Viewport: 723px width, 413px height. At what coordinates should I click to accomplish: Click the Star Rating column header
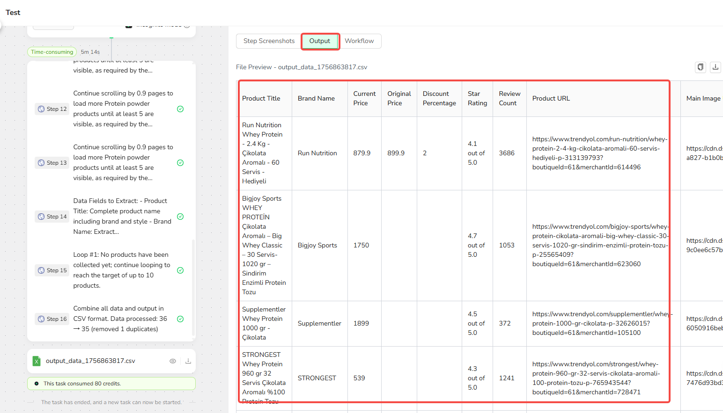tap(478, 99)
